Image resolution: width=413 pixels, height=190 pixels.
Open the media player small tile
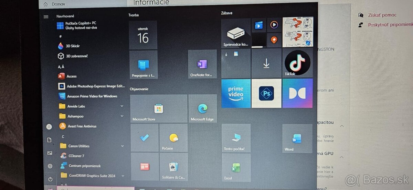(x=274, y=25)
